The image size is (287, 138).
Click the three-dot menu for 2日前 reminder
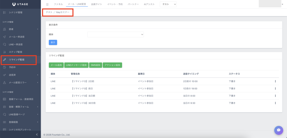point(275,81)
